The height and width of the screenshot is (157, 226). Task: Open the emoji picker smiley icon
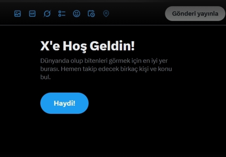(x=77, y=14)
